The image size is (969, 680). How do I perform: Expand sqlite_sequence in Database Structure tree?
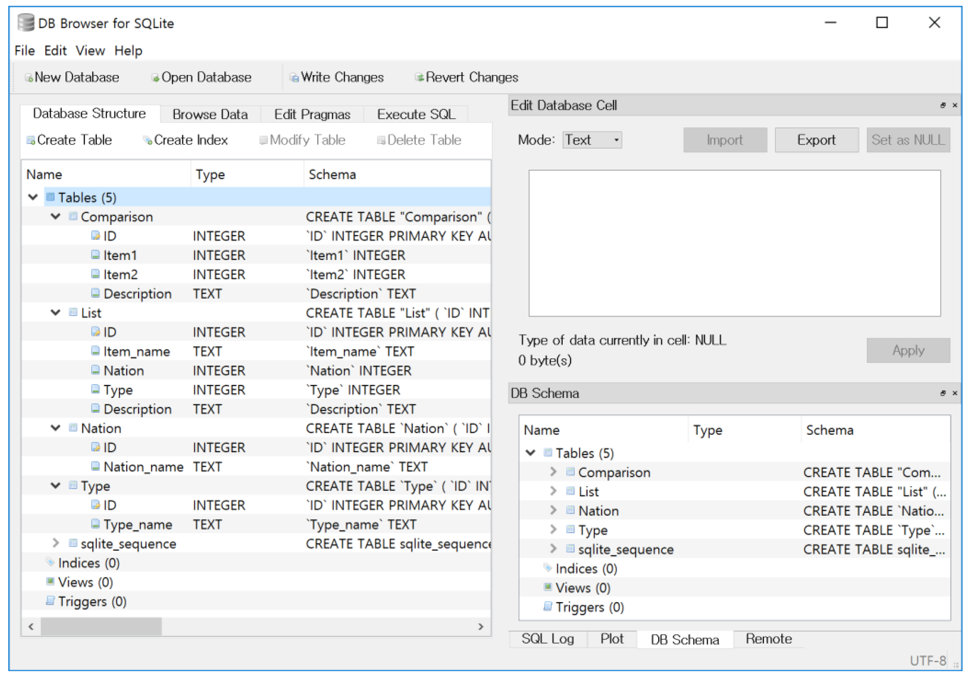(56, 544)
